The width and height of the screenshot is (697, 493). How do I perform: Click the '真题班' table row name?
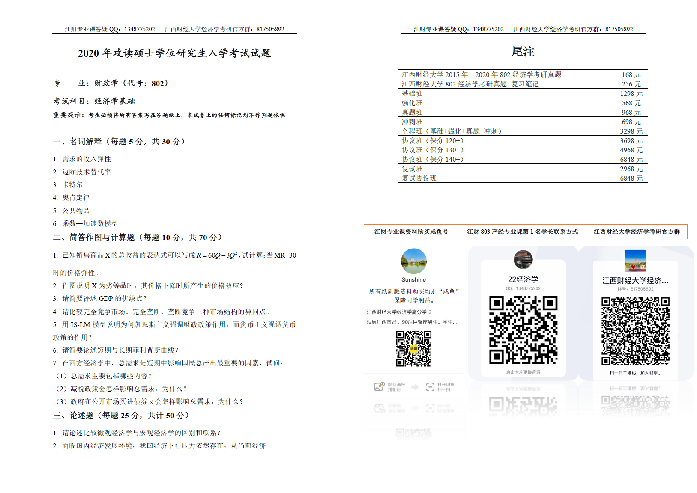pyautogui.click(x=412, y=112)
